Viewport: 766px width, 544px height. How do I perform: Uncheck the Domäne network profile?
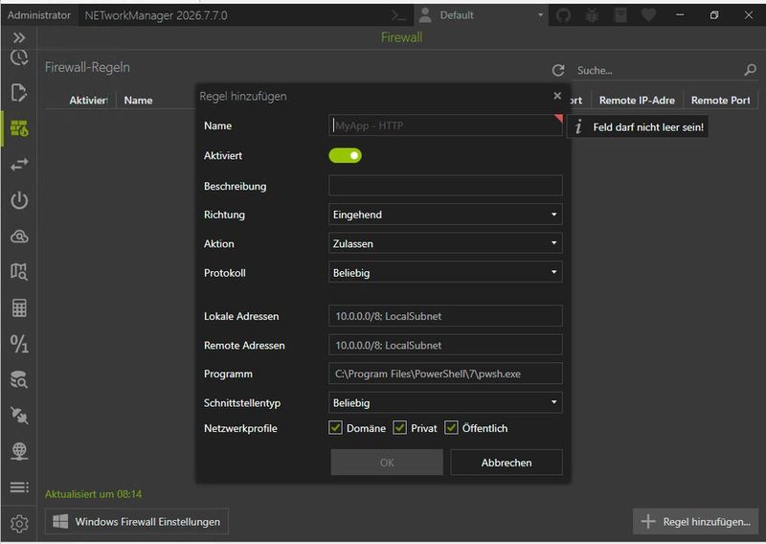pyautogui.click(x=336, y=428)
